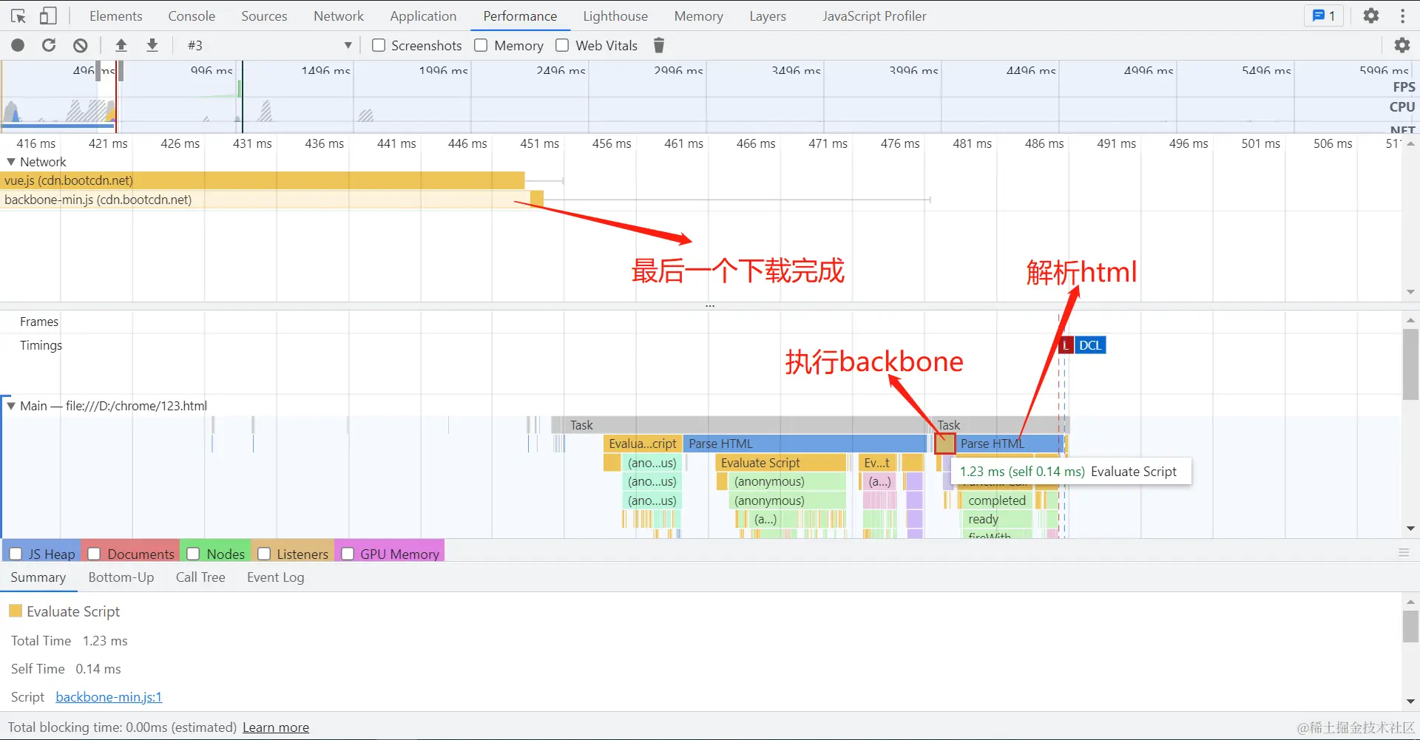
Task: Enable the Screenshots checkbox
Action: 379,45
